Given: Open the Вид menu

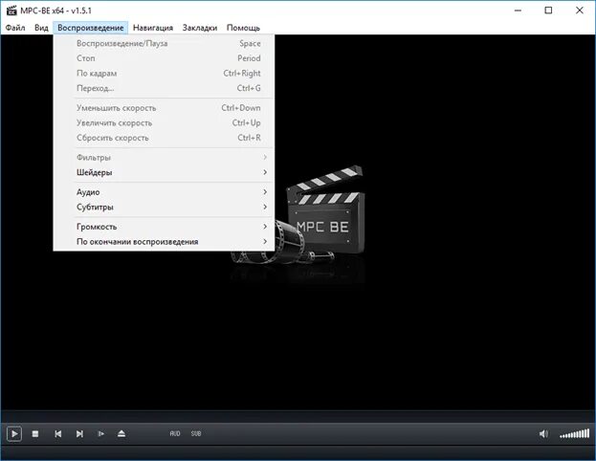Looking at the screenshot, I should 41,28.
